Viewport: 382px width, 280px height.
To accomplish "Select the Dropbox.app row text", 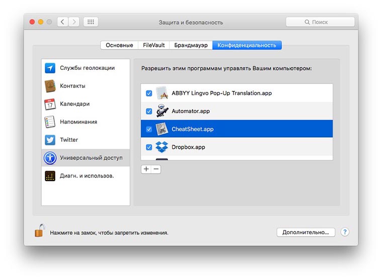I will [188, 147].
